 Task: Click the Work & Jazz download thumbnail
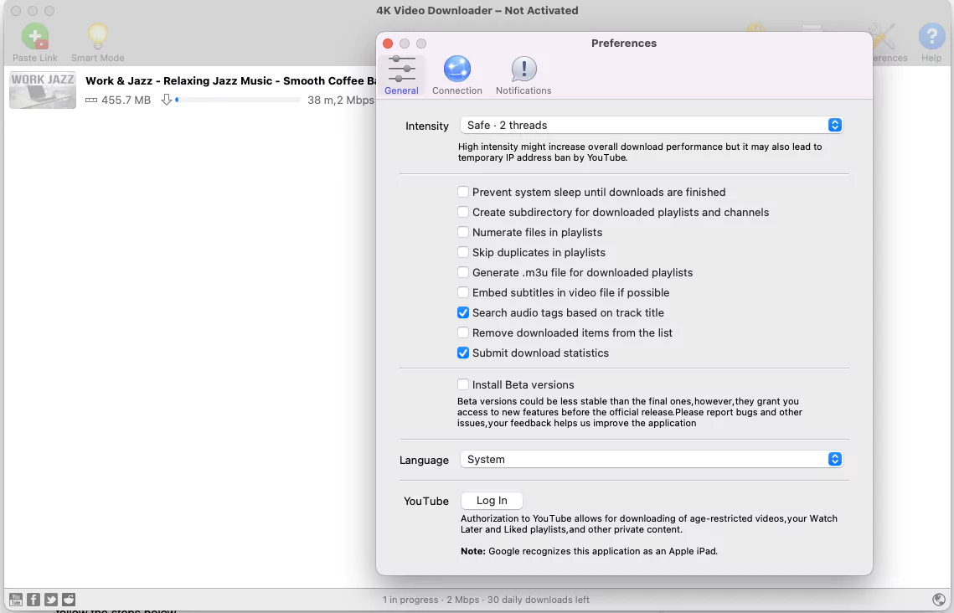point(42,90)
